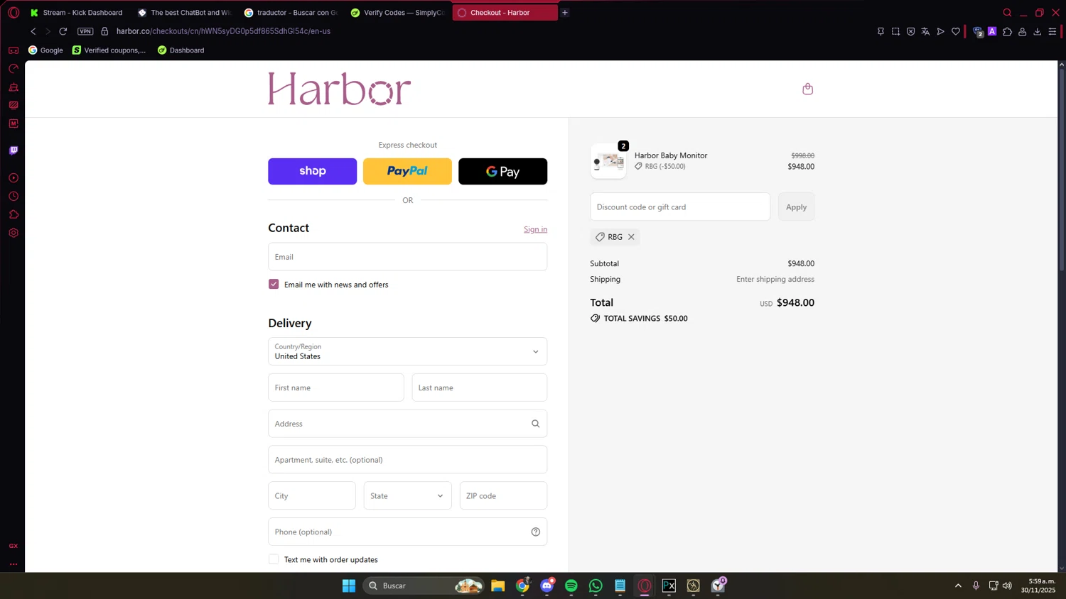Click the browser Reload button
Screen dimensions: 1066x599
click(x=63, y=31)
